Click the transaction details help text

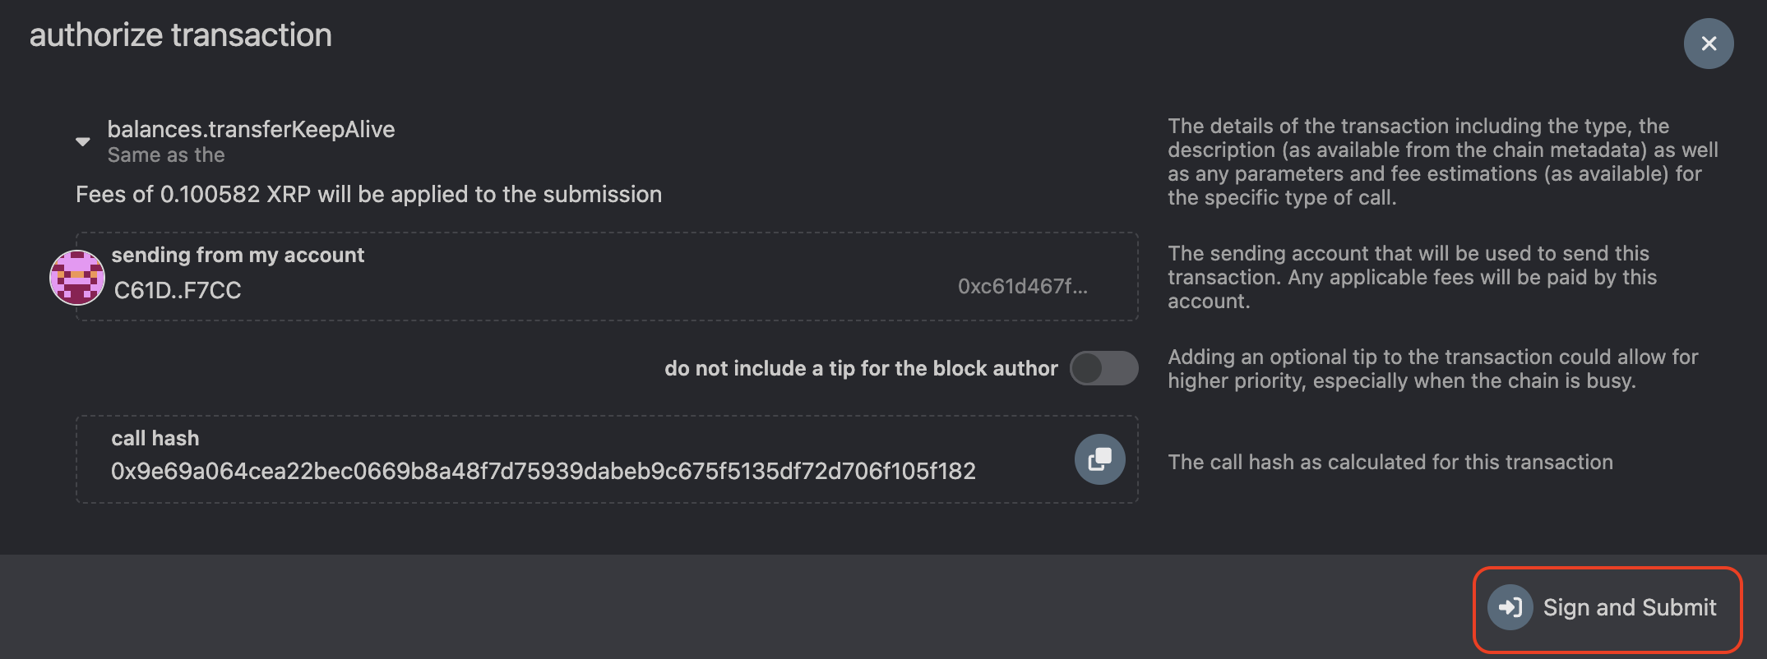click(1442, 162)
